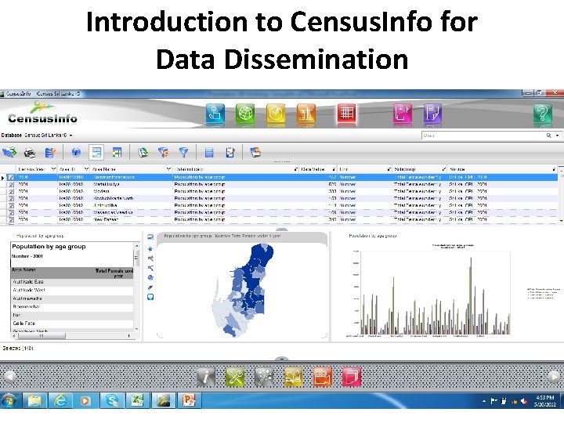Click the last toolbar icon with orange image
Image resolution: width=564 pixels, height=423 pixels.
[x=255, y=152]
